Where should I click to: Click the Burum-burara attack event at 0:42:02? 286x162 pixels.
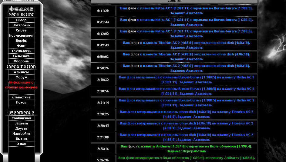pos(187,34)
